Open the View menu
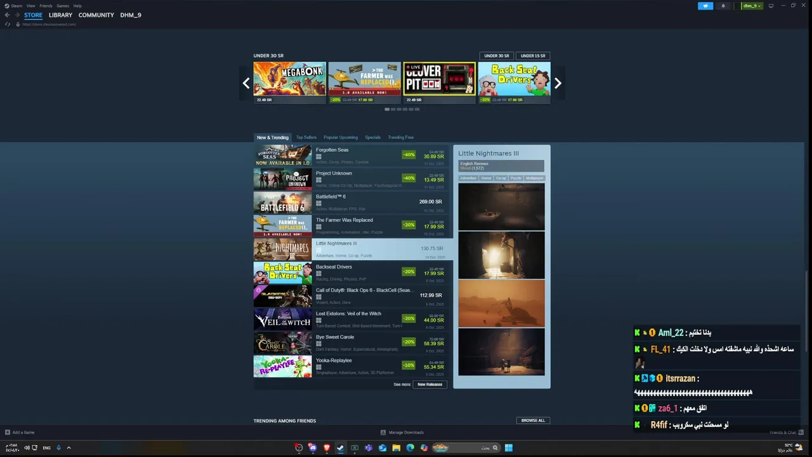Viewport: 812px width, 457px height. pyautogui.click(x=30, y=6)
